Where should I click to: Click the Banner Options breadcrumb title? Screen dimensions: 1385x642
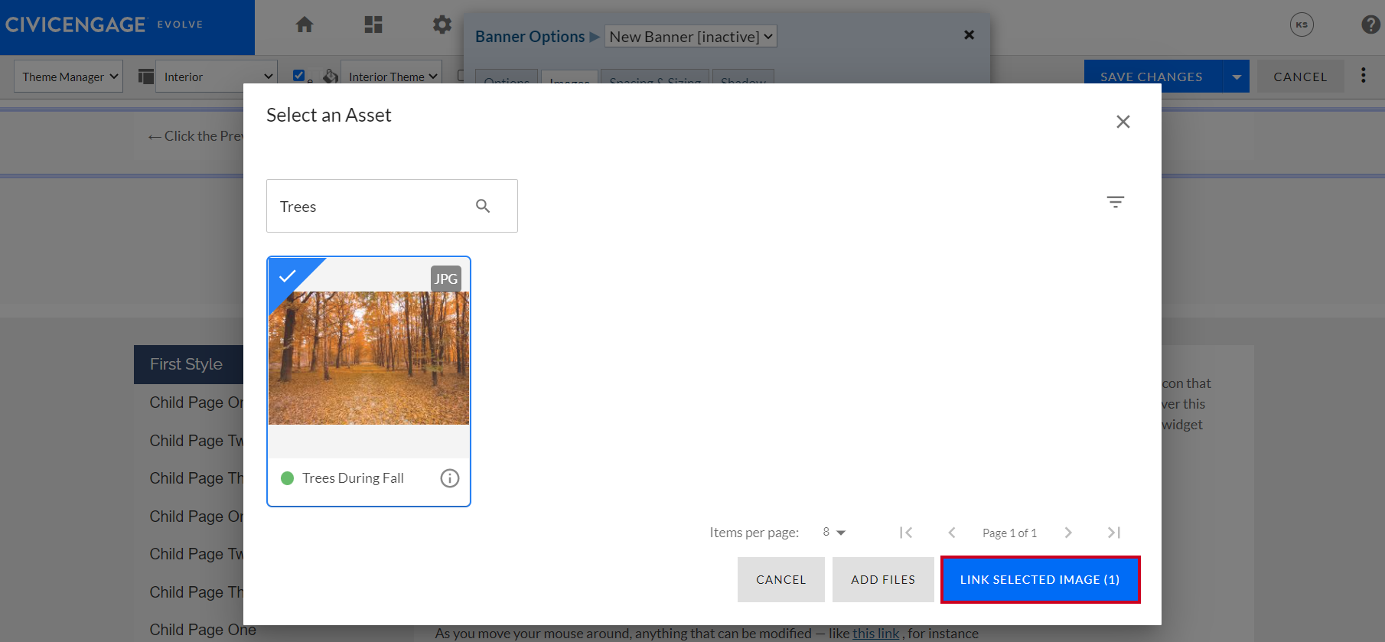pyautogui.click(x=530, y=37)
